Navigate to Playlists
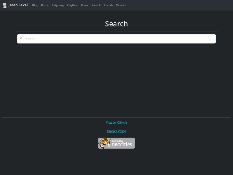This screenshot has height=175, width=233. (x=72, y=5)
